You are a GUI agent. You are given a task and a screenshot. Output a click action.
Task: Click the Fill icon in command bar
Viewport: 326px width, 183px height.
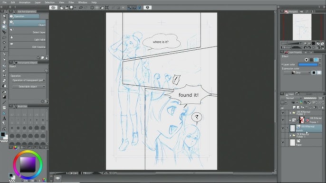102,8
